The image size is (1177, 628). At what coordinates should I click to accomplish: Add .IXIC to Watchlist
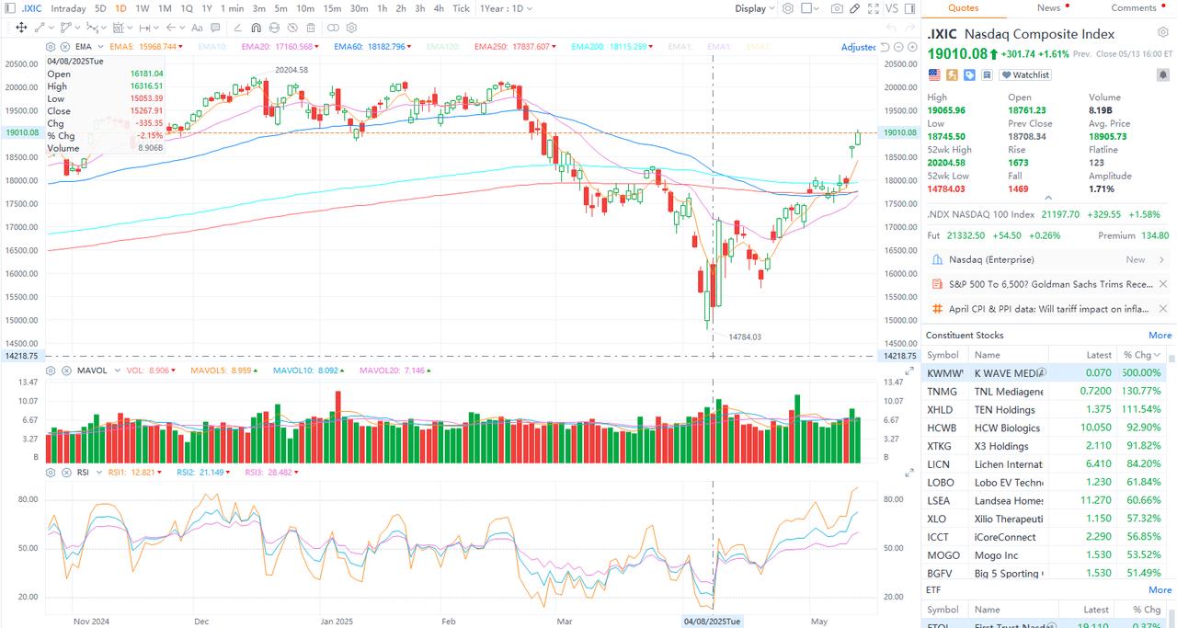click(1025, 74)
